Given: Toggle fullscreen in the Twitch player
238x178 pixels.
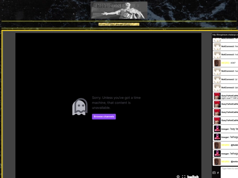Looking at the screenshot, I should click(184, 177).
